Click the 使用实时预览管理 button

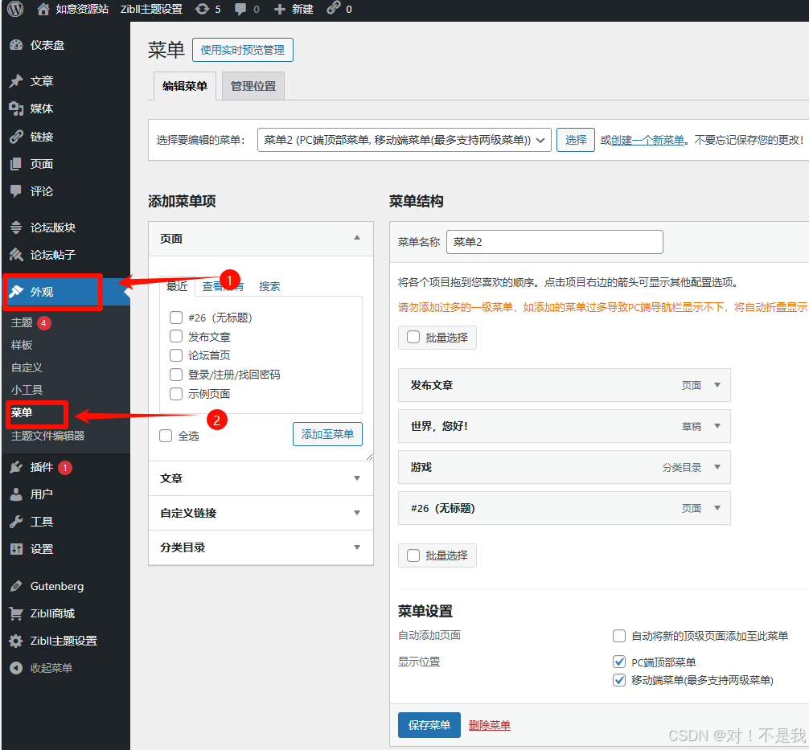coord(243,50)
